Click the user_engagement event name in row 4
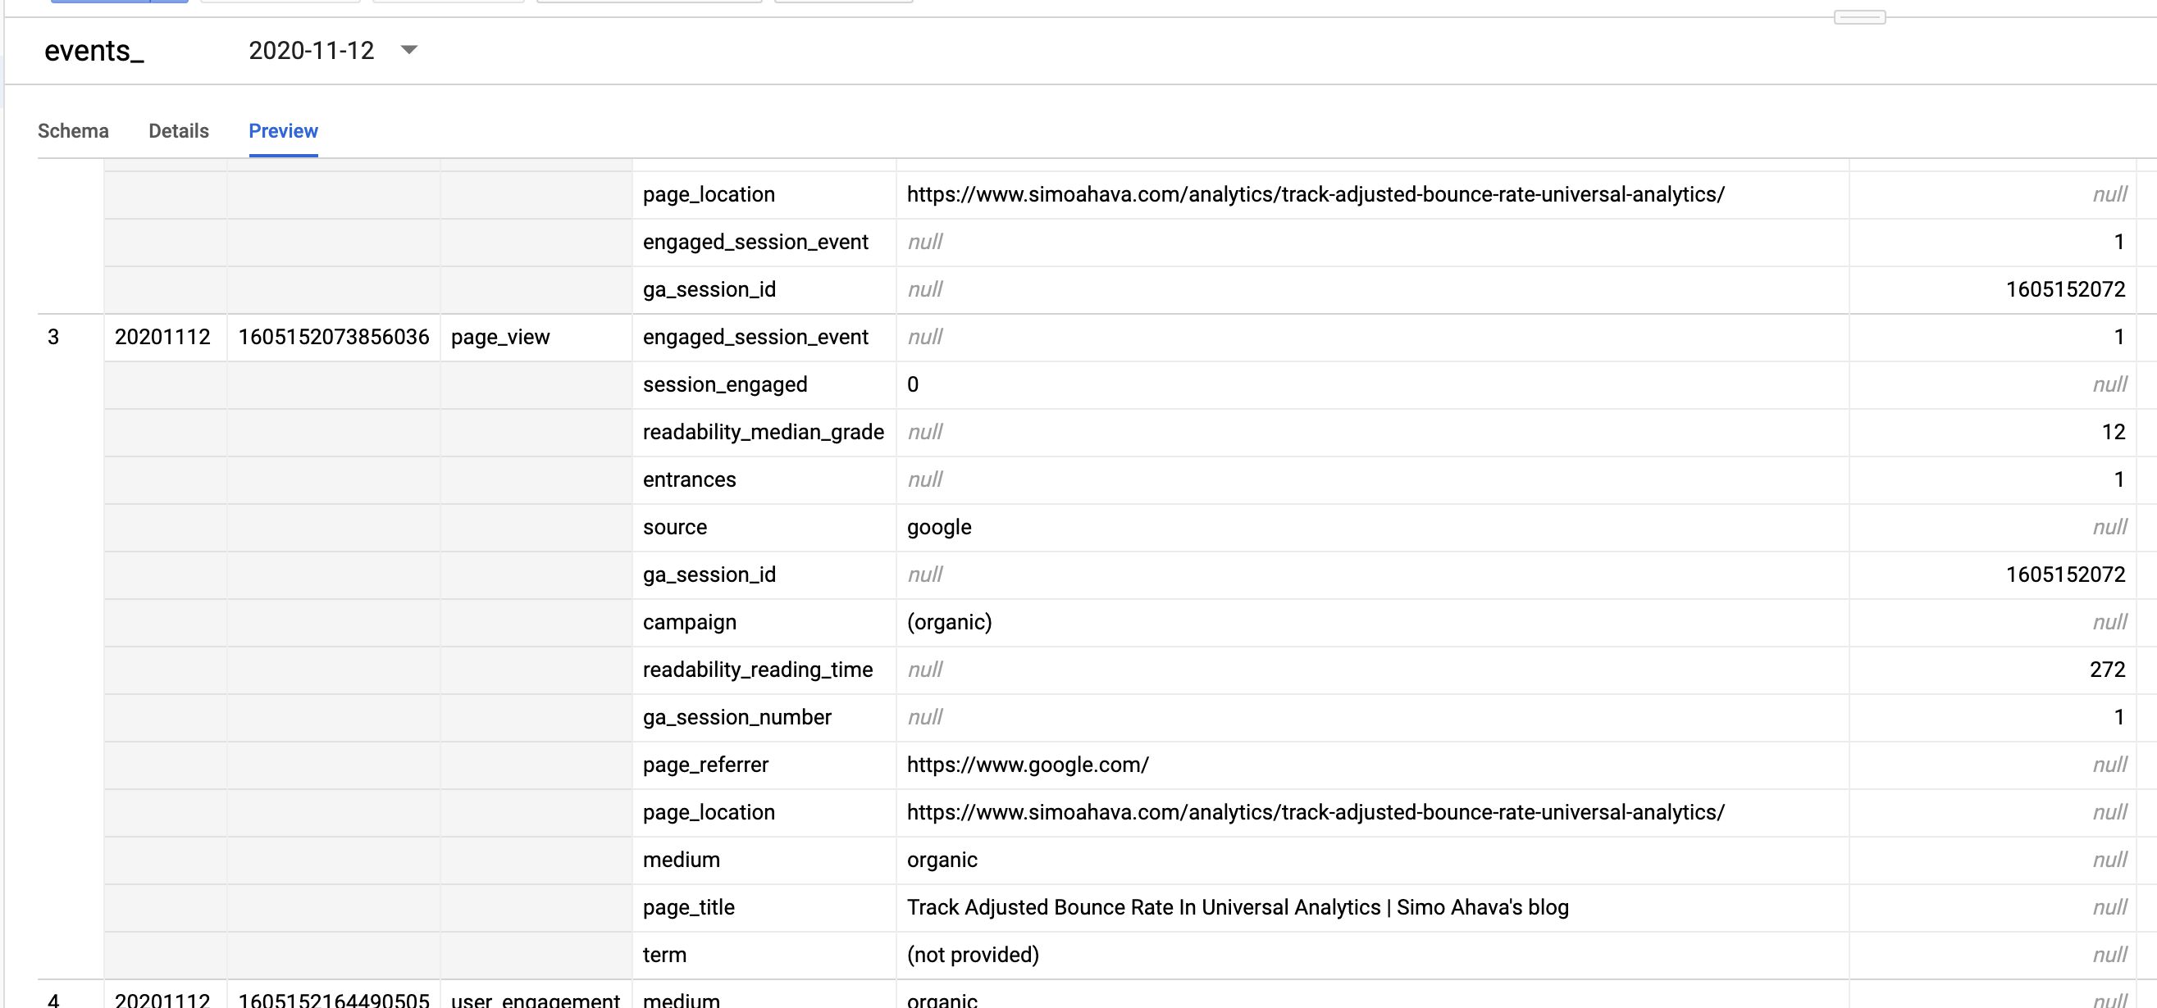The height and width of the screenshot is (1008, 2157). pyautogui.click(x=535, y=1000)
